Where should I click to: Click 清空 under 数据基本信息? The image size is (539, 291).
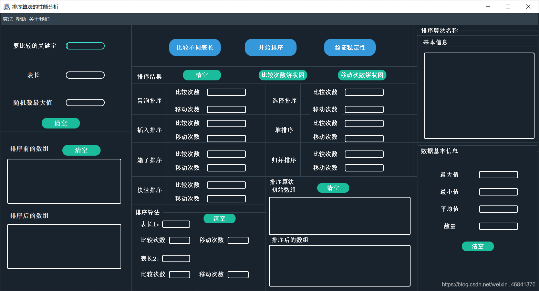tap(478, 246)
